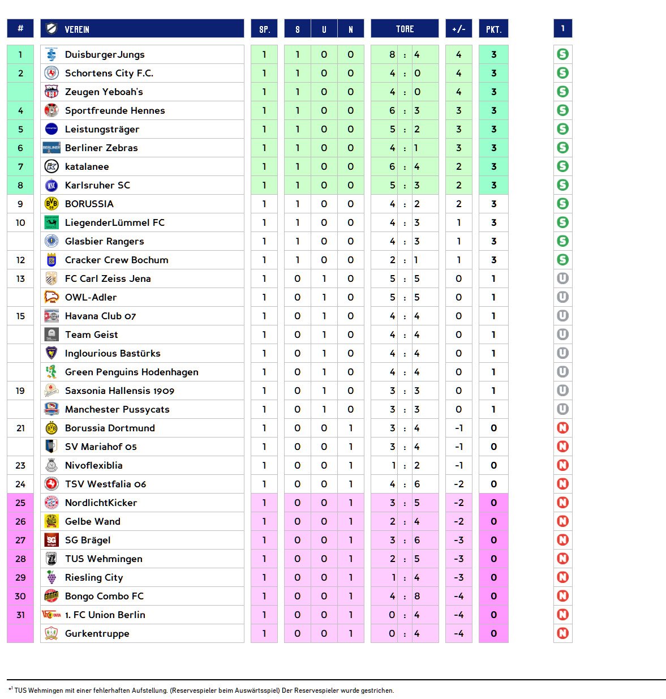
Task: Click the Karlsruher SC club crest
Action: pos(51,185)
